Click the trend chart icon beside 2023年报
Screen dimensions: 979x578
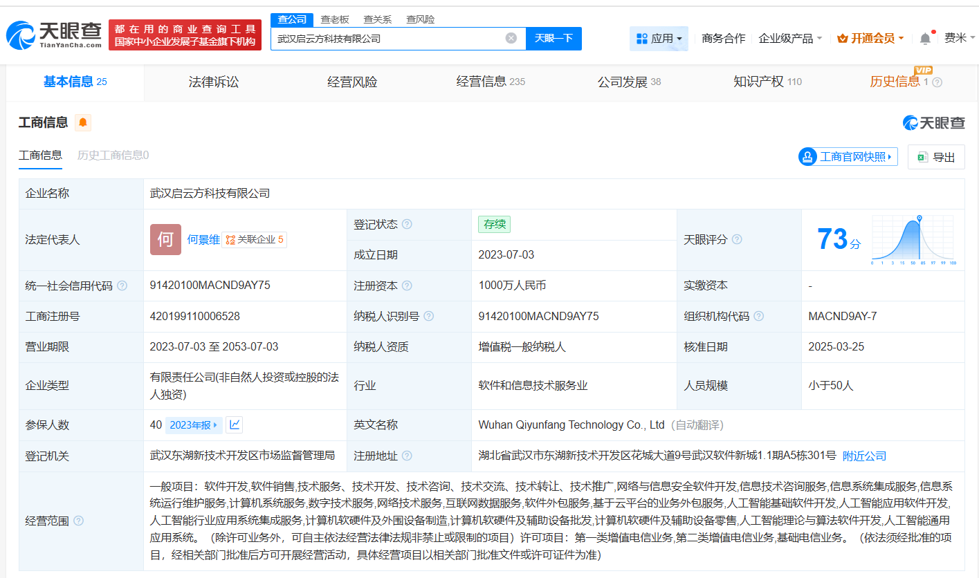point(234,424)
